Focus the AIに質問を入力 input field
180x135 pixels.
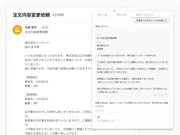[133, 120]
